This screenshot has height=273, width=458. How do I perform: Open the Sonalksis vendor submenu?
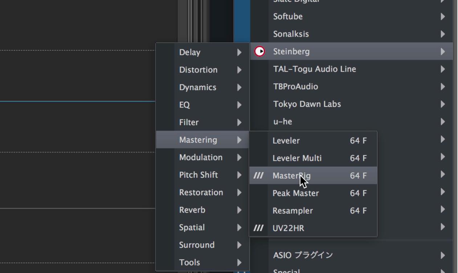pos(351,34)
